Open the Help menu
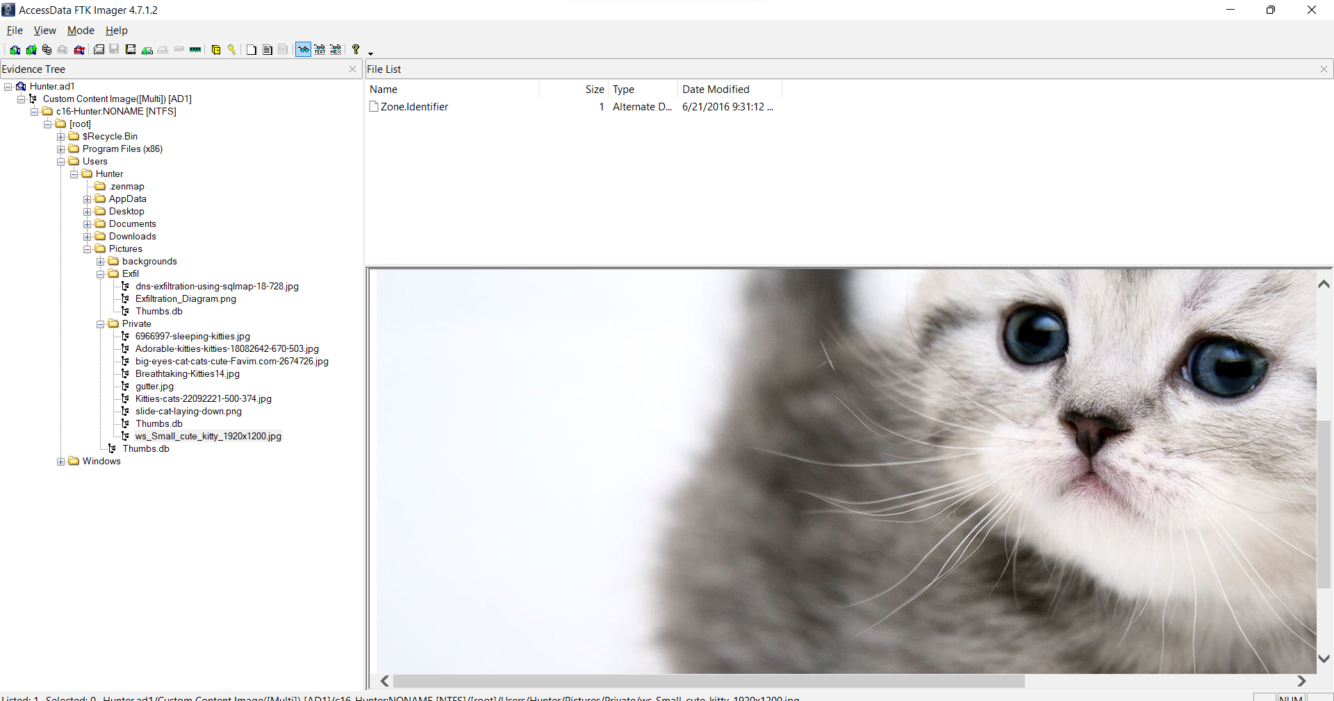This screenshot has width=1334, height=701. [117, 31]
